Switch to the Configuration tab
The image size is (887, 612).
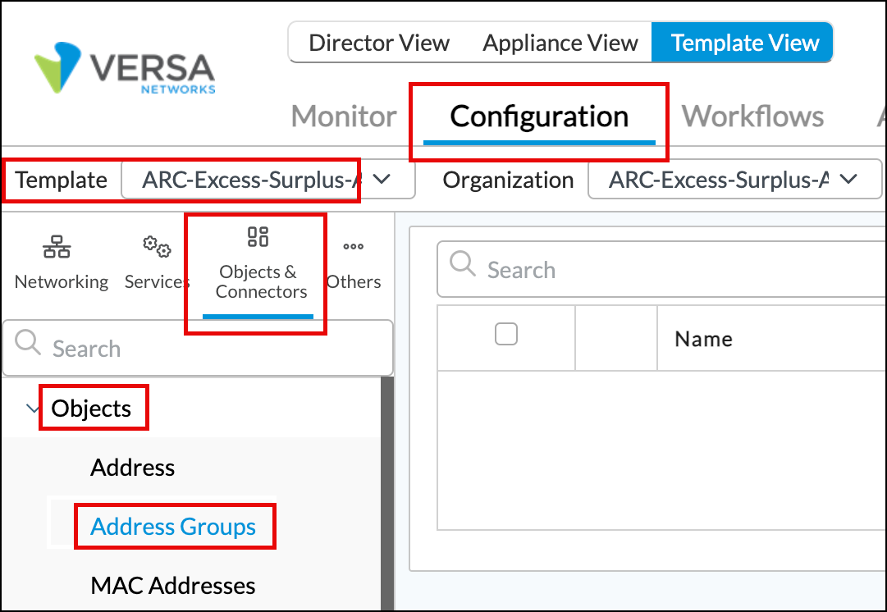click(539, 116)
